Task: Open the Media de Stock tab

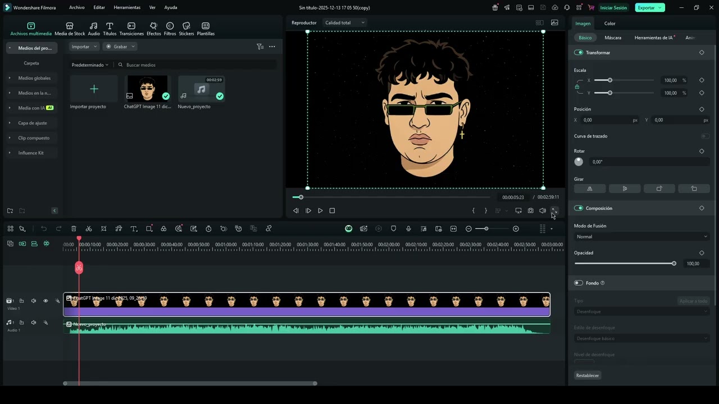Action: point(70,29)
